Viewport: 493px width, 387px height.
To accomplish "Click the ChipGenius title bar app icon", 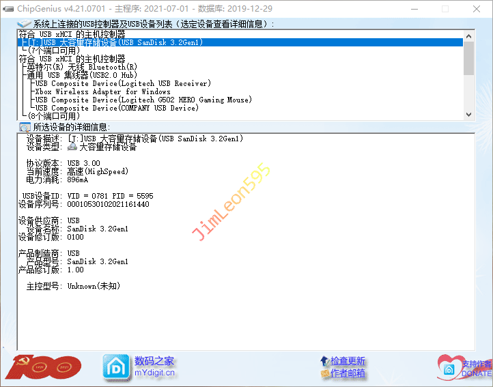I will (x=8, y=9).
